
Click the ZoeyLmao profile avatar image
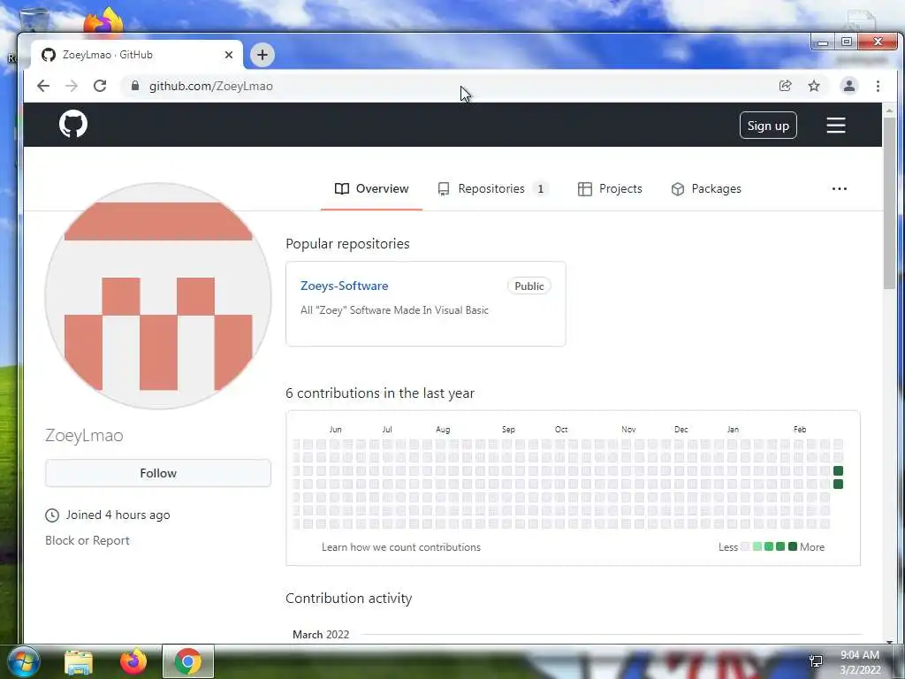pyautogui.click(x=158, y=296)
